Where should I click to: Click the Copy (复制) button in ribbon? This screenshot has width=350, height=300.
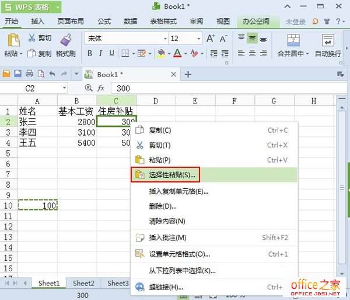point(39,54)
